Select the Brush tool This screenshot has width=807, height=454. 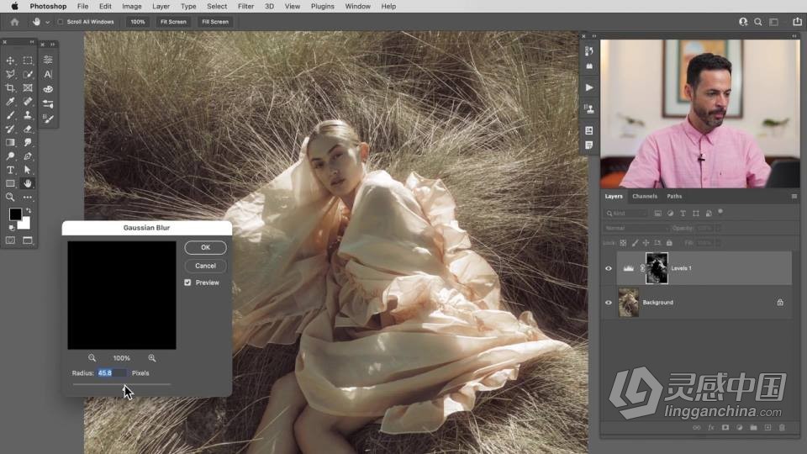pos(10,115)
